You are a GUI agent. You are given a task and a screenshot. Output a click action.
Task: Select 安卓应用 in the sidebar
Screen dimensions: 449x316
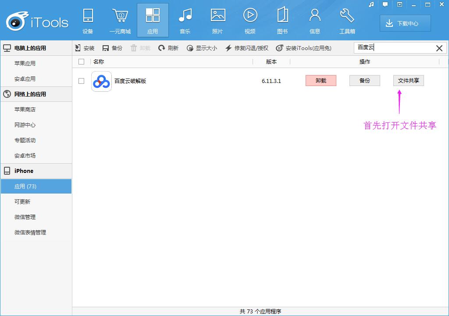click(x=36, y=79)
